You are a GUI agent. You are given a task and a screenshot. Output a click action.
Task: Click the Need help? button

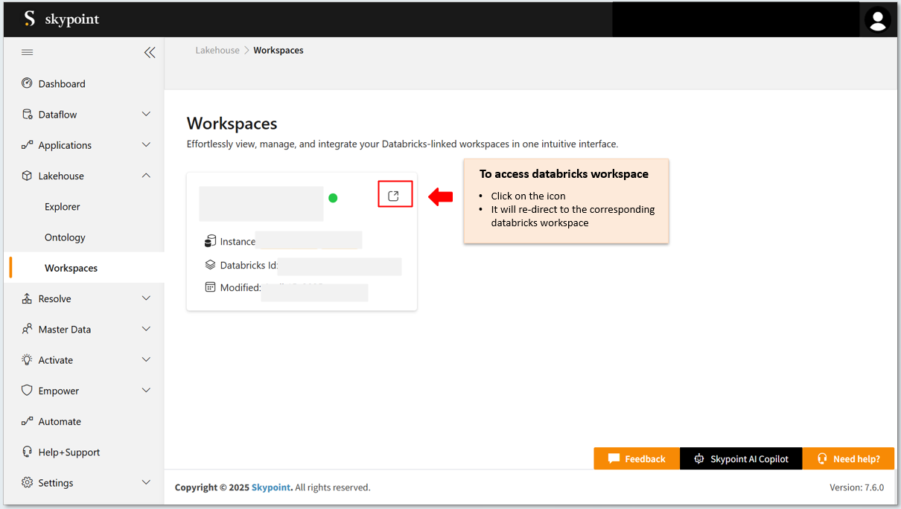tap(848, 458)
